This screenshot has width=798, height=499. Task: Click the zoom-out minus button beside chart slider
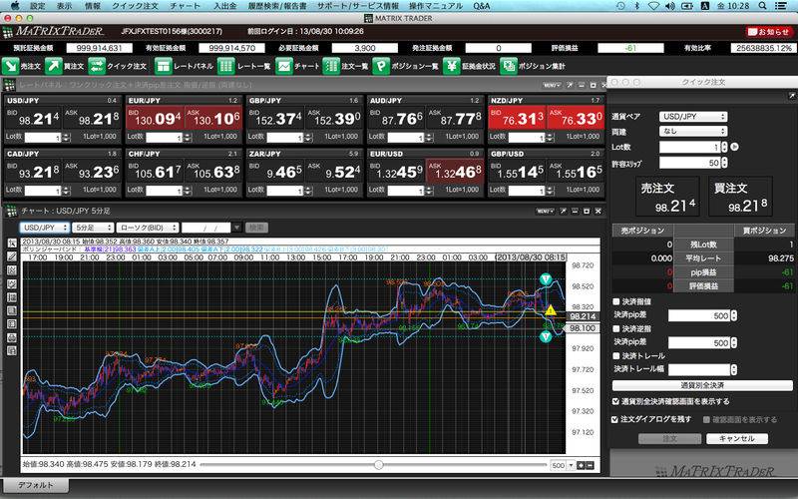[x=590, y=465]
